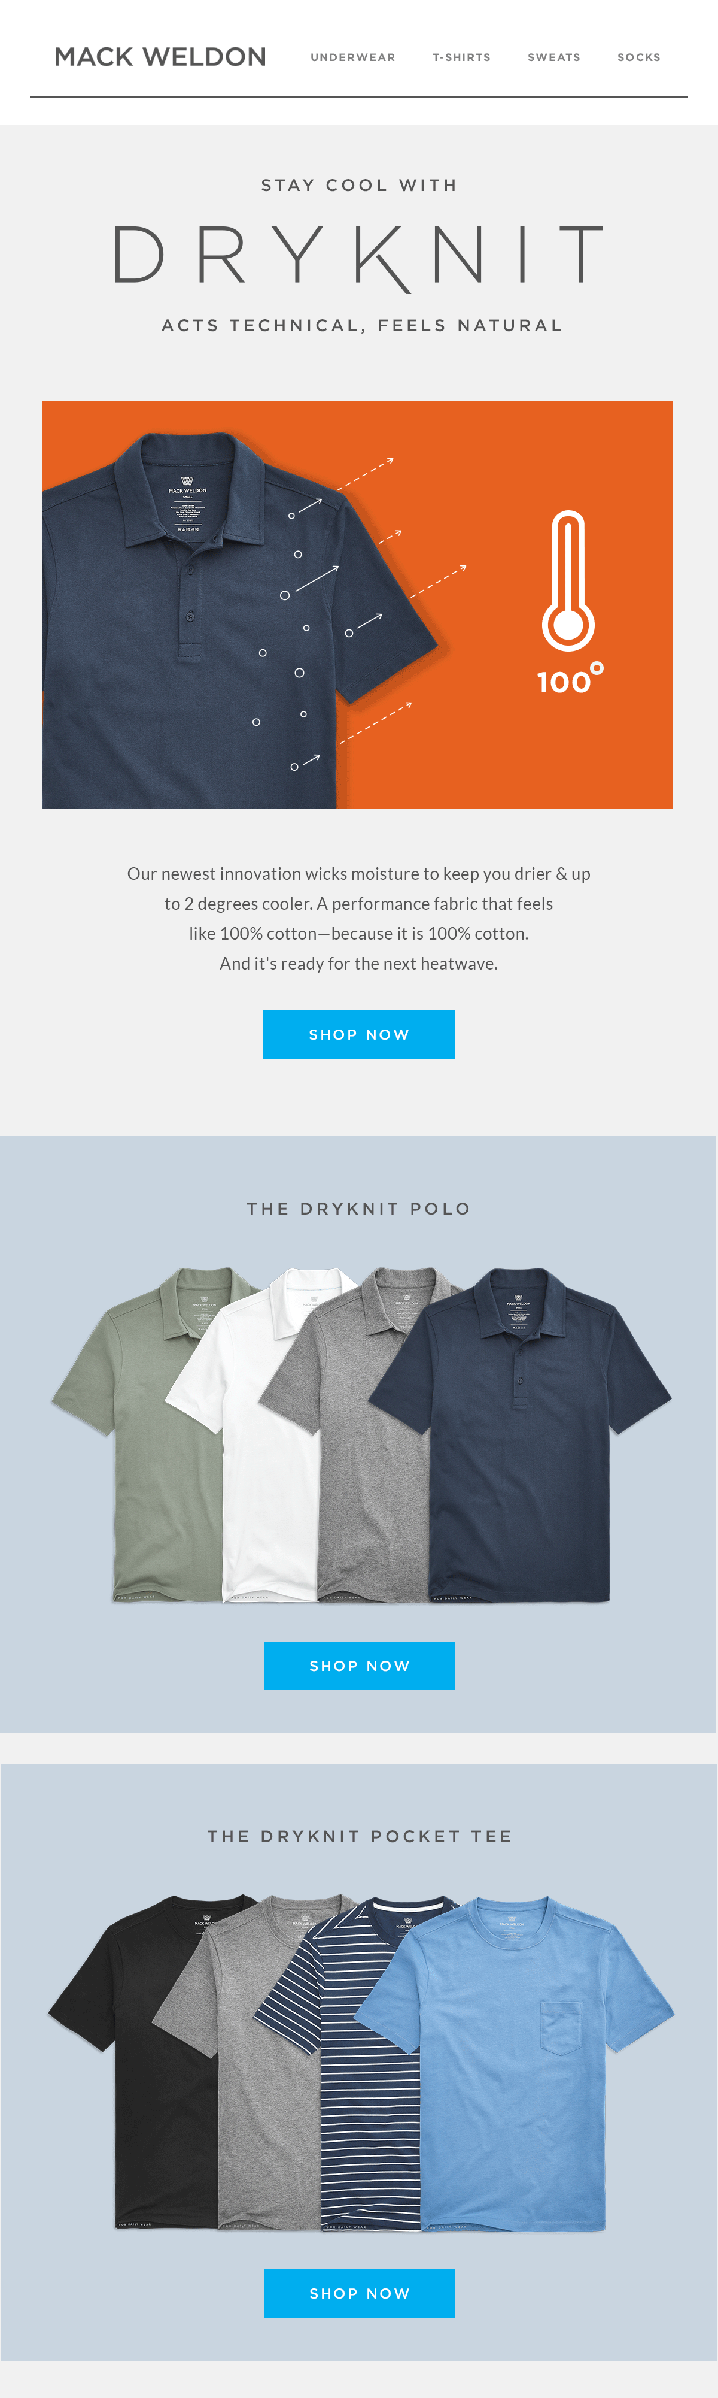
Task: Go to the Socks category
Action: [639, 57]
